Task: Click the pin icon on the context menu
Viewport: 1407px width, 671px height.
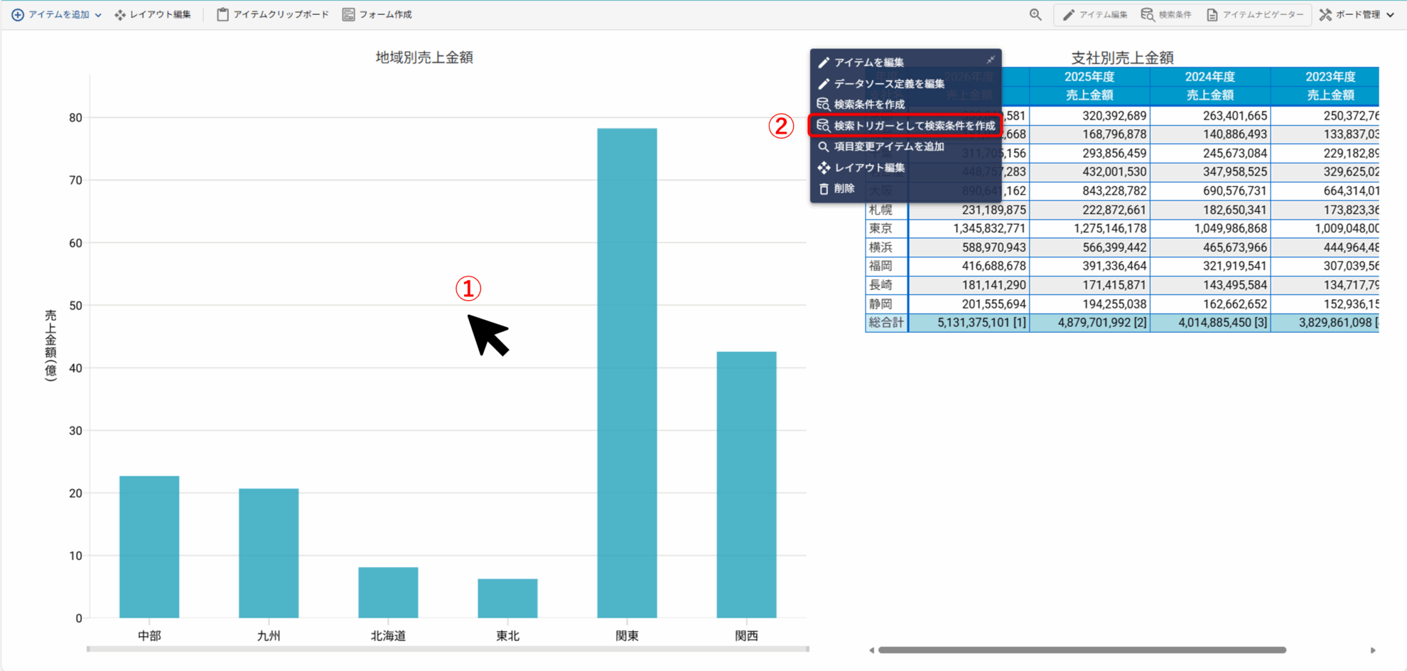Action: coord(991,60)
